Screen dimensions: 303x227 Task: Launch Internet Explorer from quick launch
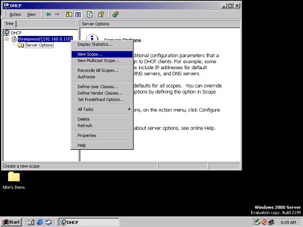pyautogui.click(x=40, y=222)
